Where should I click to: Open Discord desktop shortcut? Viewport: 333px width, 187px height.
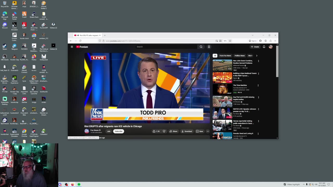5,25
